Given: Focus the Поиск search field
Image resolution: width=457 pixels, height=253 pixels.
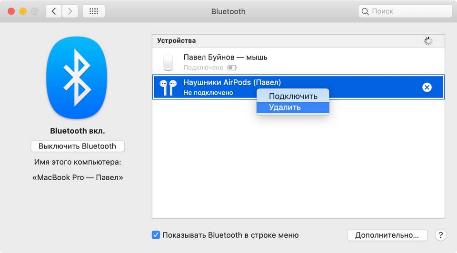Looking at the screenshot, I should point(405,11).
